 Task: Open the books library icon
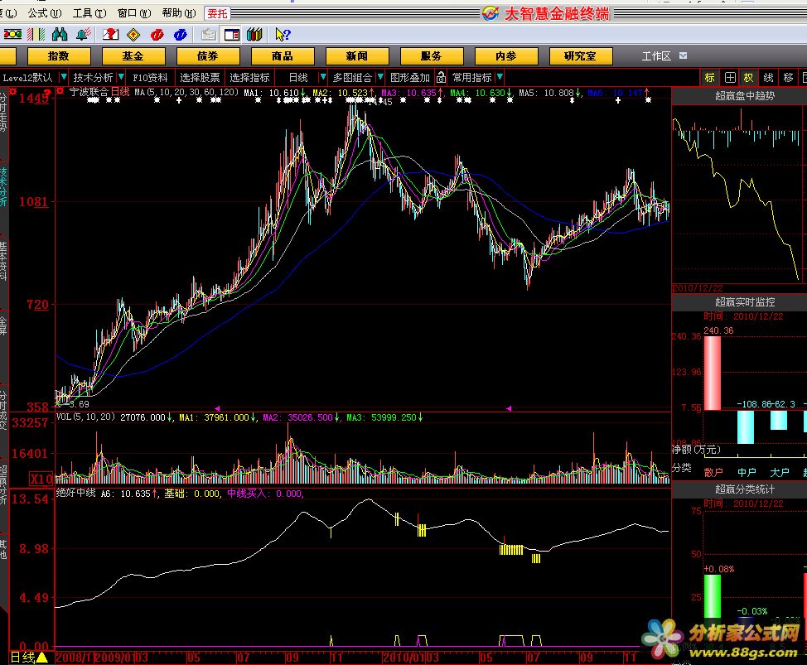pyautogui.click(x=254, y=35)
